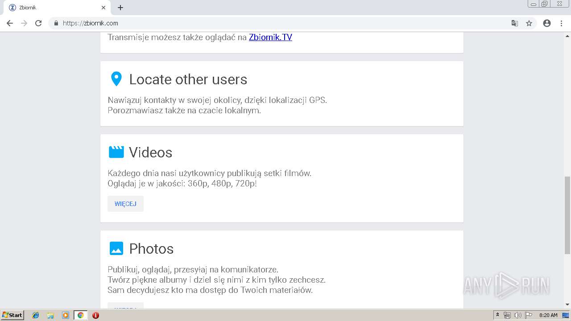This screenshot has width=571, height=321.
Task: Open a new browser tab
Action: click(120, 8)
